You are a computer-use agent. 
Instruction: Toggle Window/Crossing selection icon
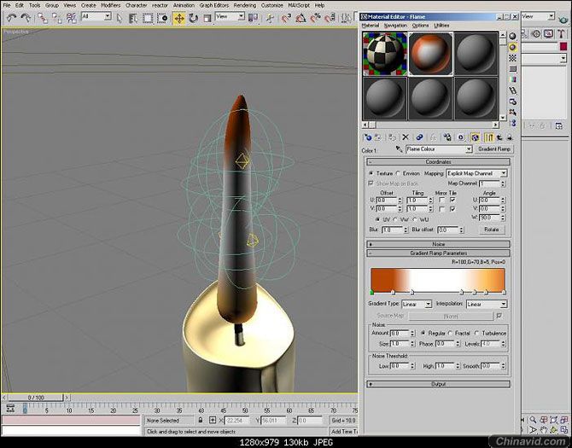(162, 18)
